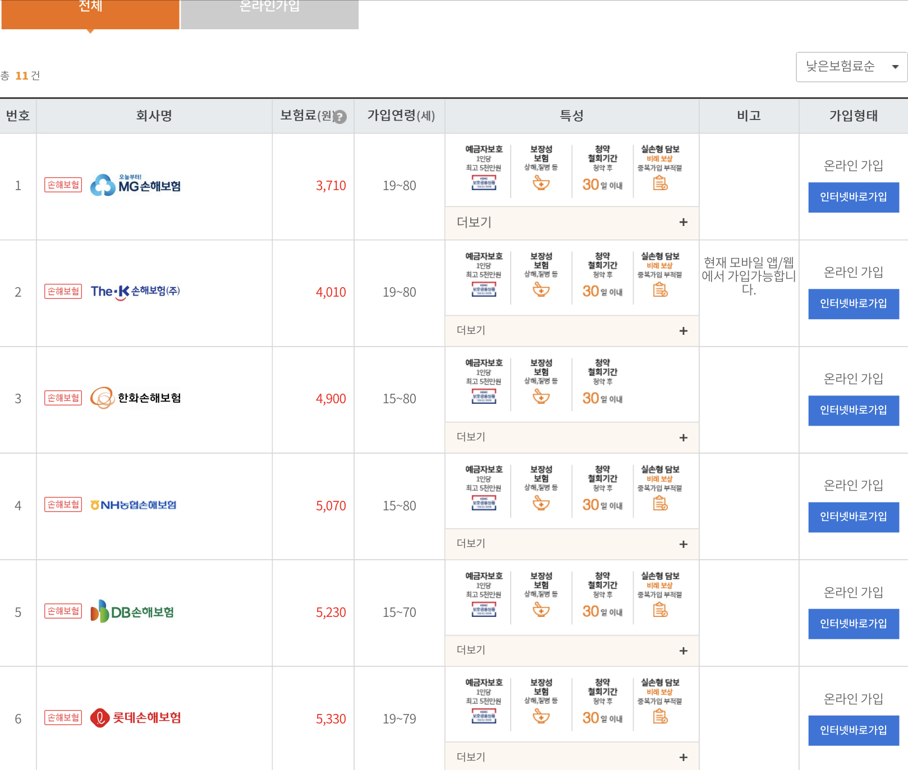Click 인터넷바로가입 for DB손해보험
This screenshot has width=908, height=770.
pyautogui.click(x=854, y=624)
